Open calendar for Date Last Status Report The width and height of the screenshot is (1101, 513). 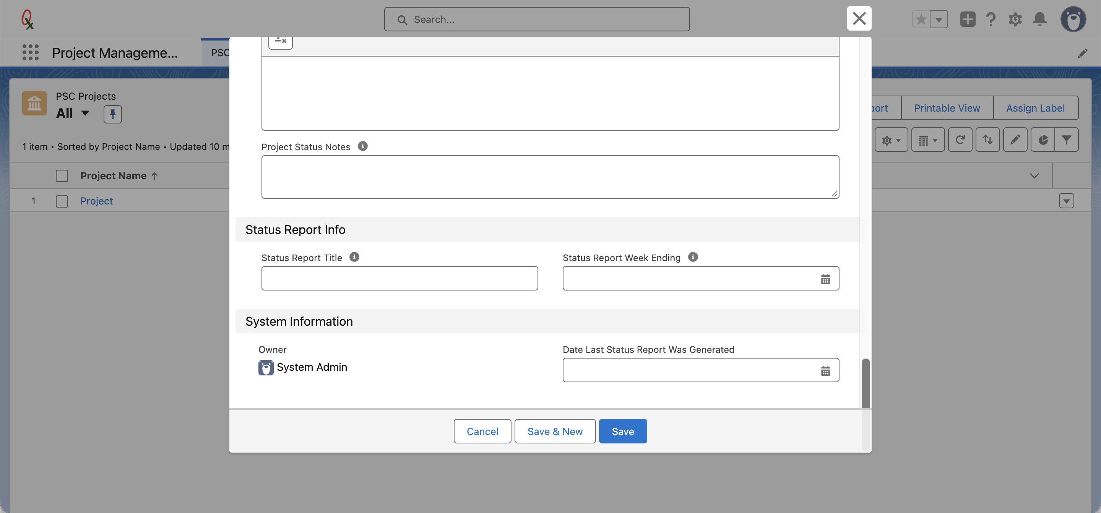pyautogui.click(x=825, y=371)
